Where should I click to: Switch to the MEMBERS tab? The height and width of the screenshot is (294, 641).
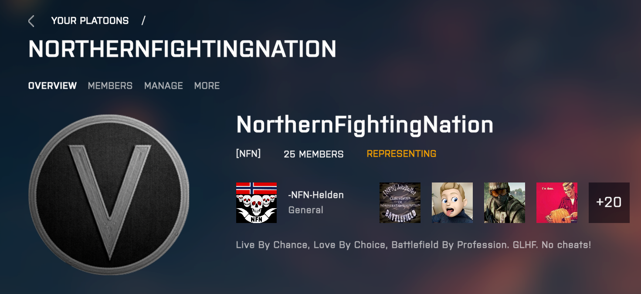coord(110,86)
